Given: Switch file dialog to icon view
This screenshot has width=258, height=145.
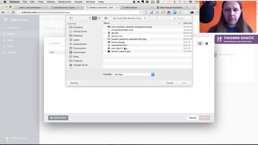Looking at the screenshot, I should tap(89, 18).
